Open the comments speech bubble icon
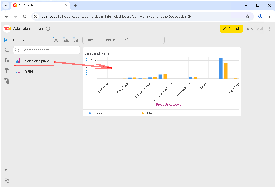 point(7,169)
